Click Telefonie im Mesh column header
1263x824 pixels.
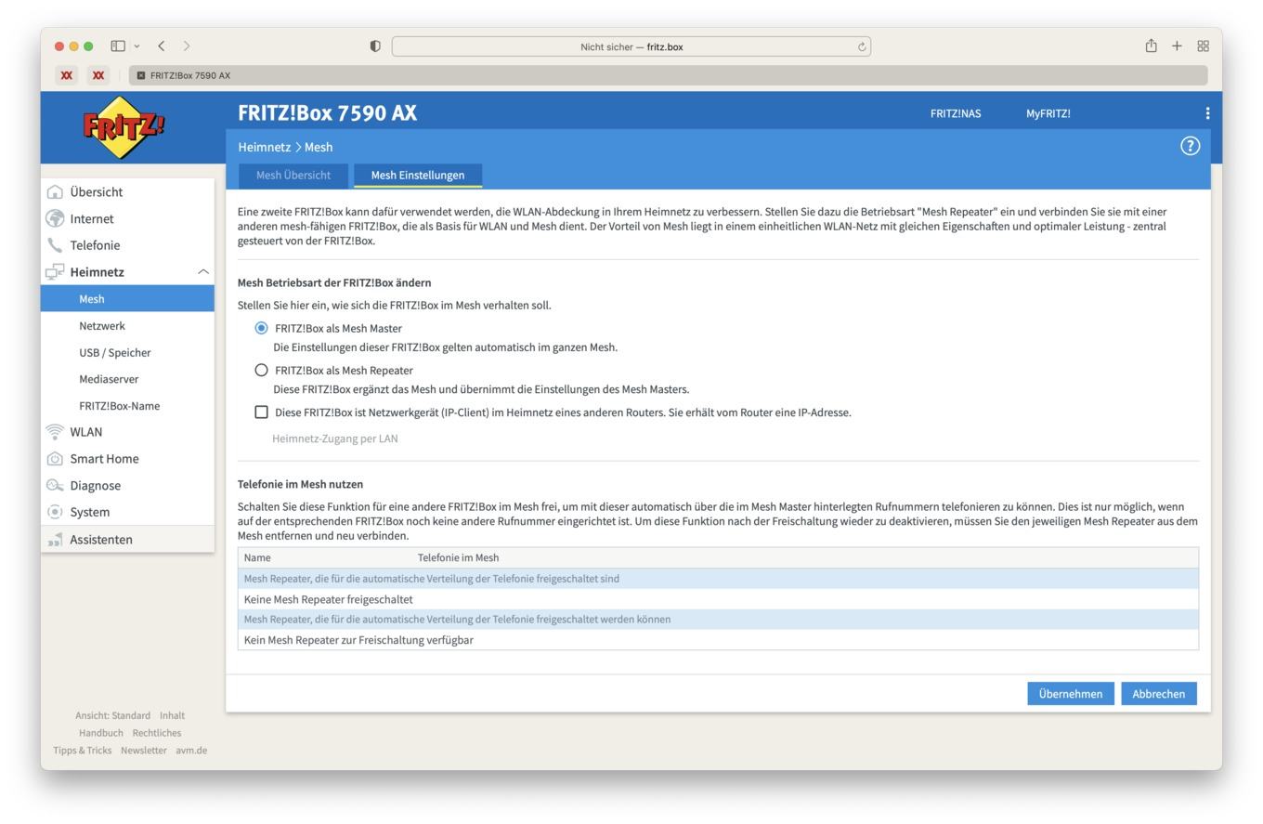pos(458,557)
